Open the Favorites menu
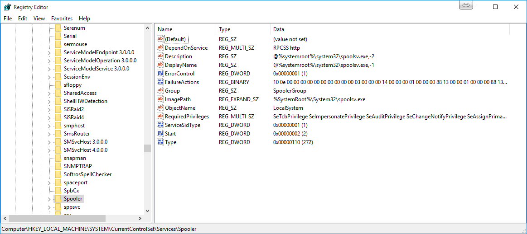The image size is (527, 234). pyautogui.click(x=62, y=19)
